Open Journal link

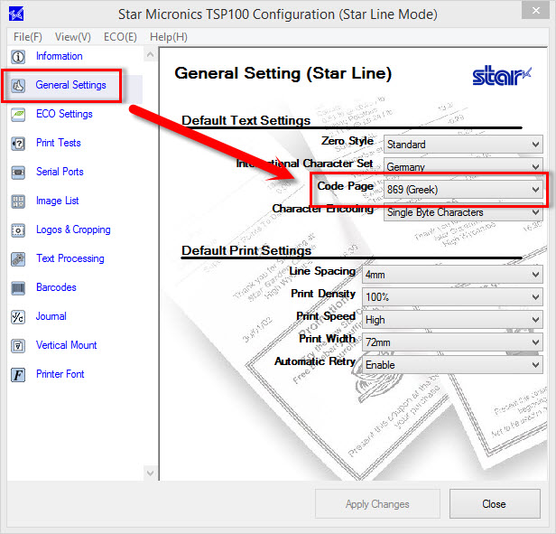coord(51,316)
